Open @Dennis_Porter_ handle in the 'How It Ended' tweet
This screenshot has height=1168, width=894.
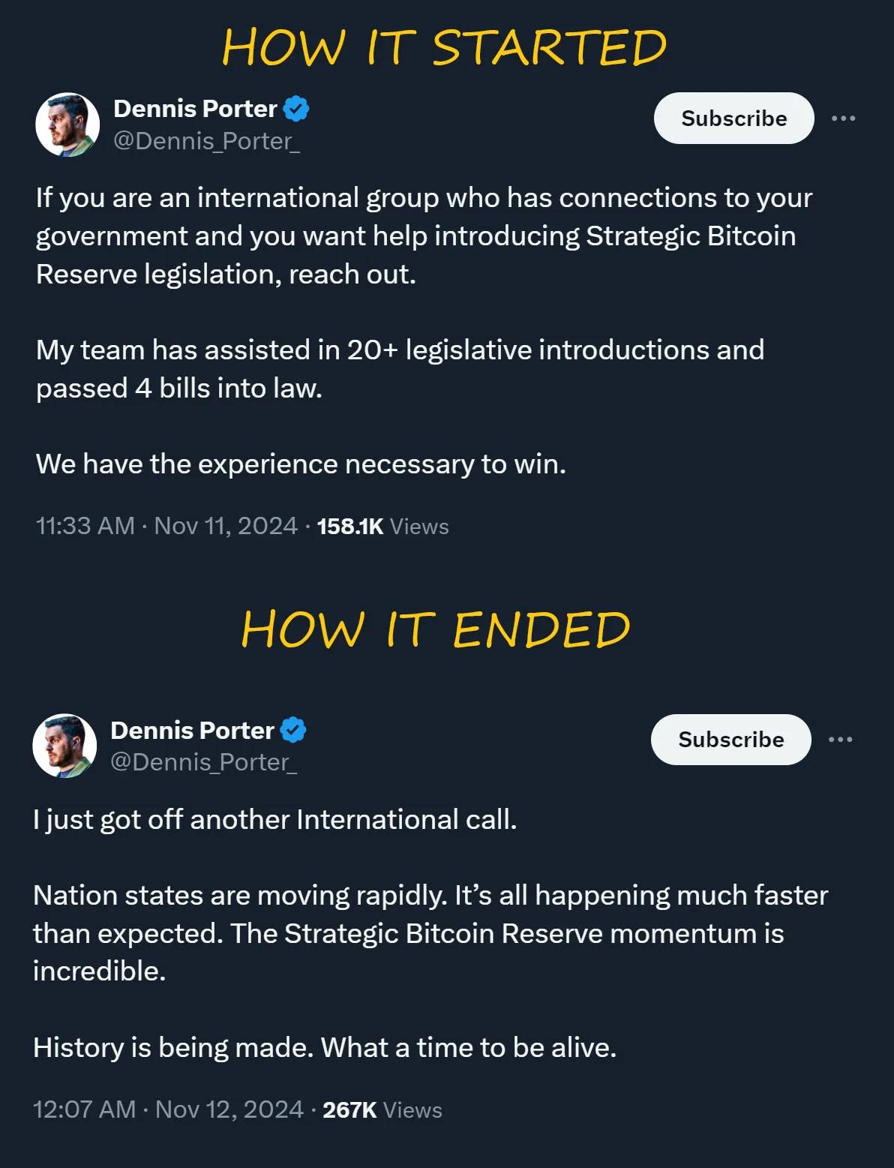[x=203, y=762]
